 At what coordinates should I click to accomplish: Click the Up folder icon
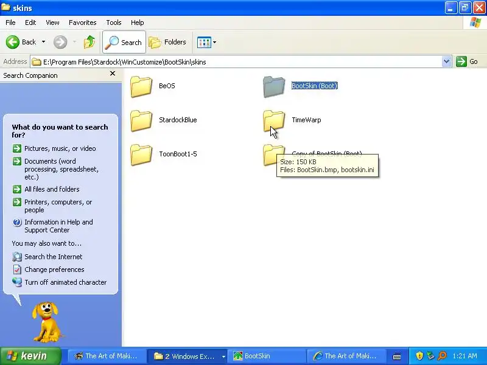[89, 42]
